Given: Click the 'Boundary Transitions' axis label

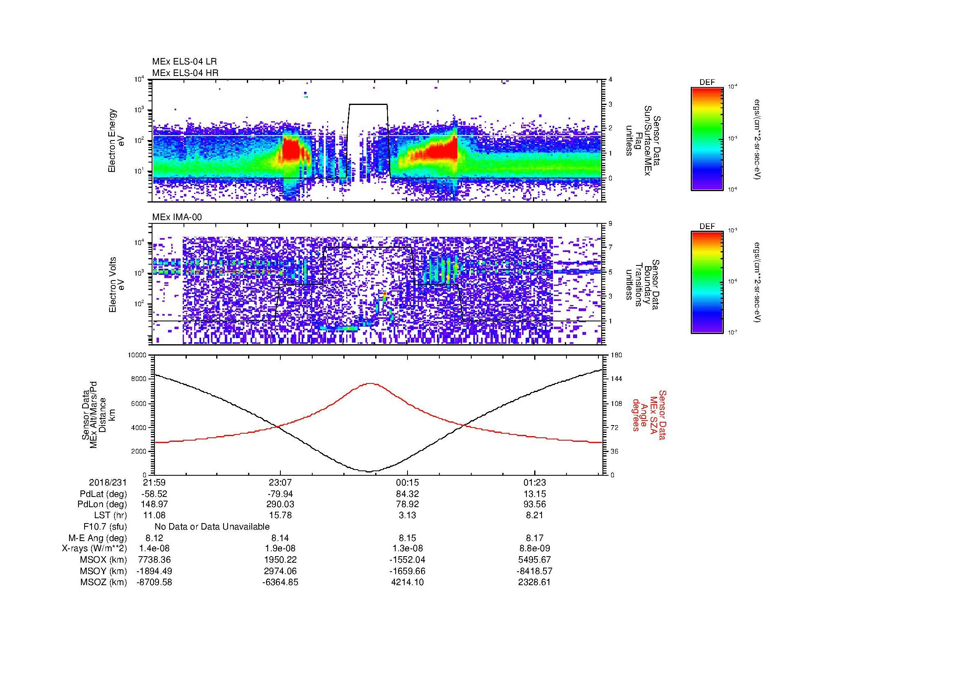Looking at the screenshot, I should click(642, 285).
